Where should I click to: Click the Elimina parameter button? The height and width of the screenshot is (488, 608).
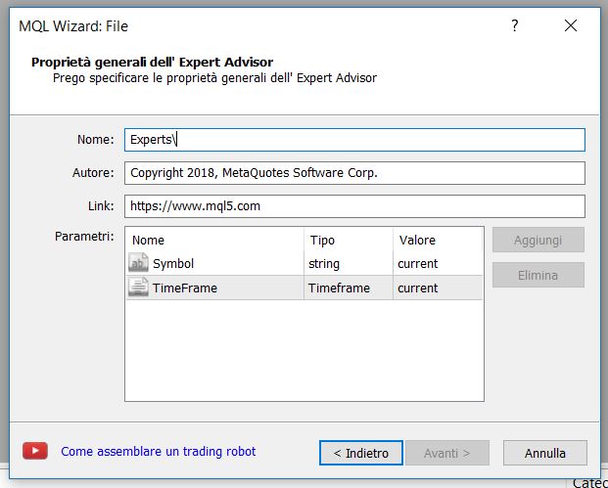point(538,276)
